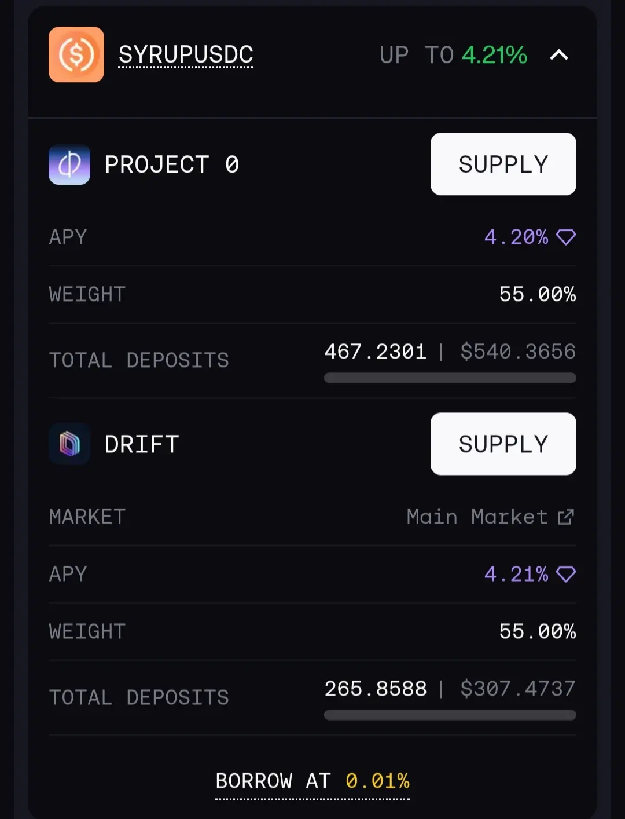Click the external link icon next to Main Market
625x819 pixels.
tap(565, 517)
